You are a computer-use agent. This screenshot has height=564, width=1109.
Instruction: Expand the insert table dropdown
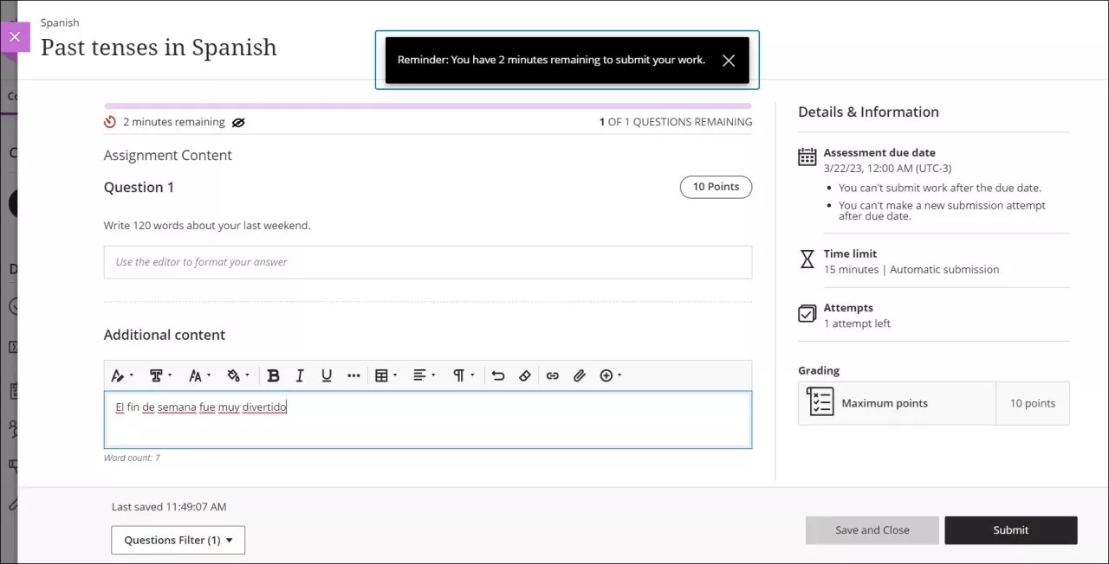(386, 375)
